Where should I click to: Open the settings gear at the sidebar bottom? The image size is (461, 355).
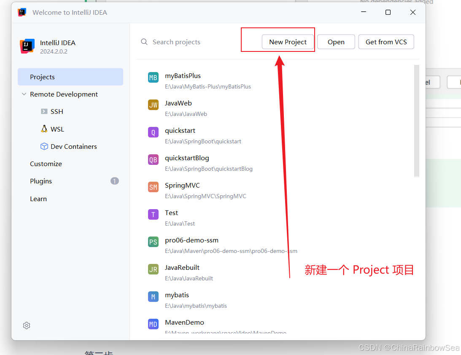point(27,325)
